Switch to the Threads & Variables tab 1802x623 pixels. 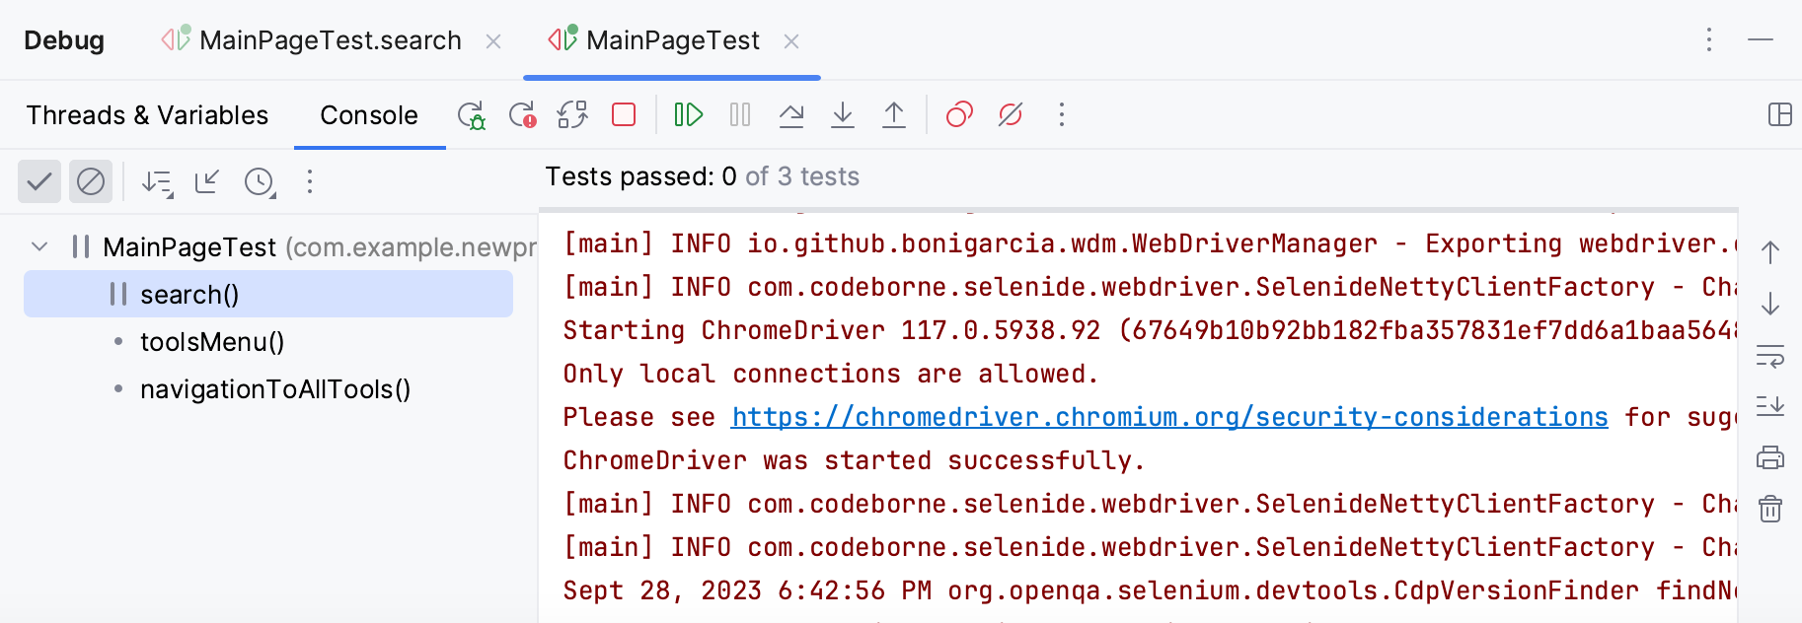(146, 114)
